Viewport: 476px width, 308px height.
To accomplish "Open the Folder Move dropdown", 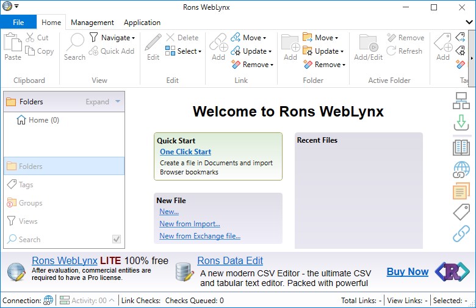I will (x=320, y=38).
